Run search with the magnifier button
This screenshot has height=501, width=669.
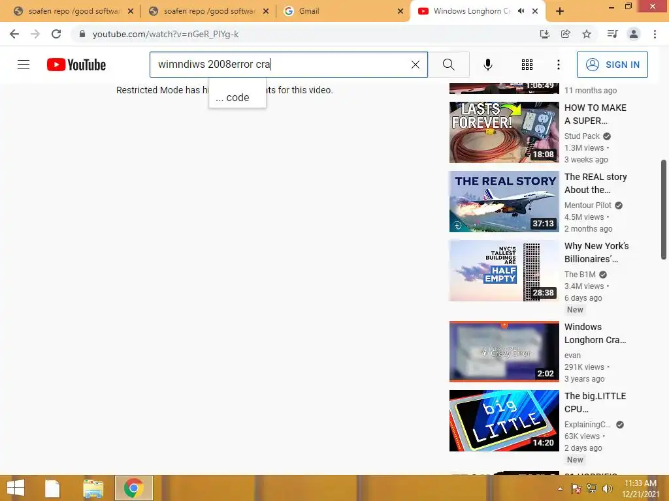coord(448,65)
